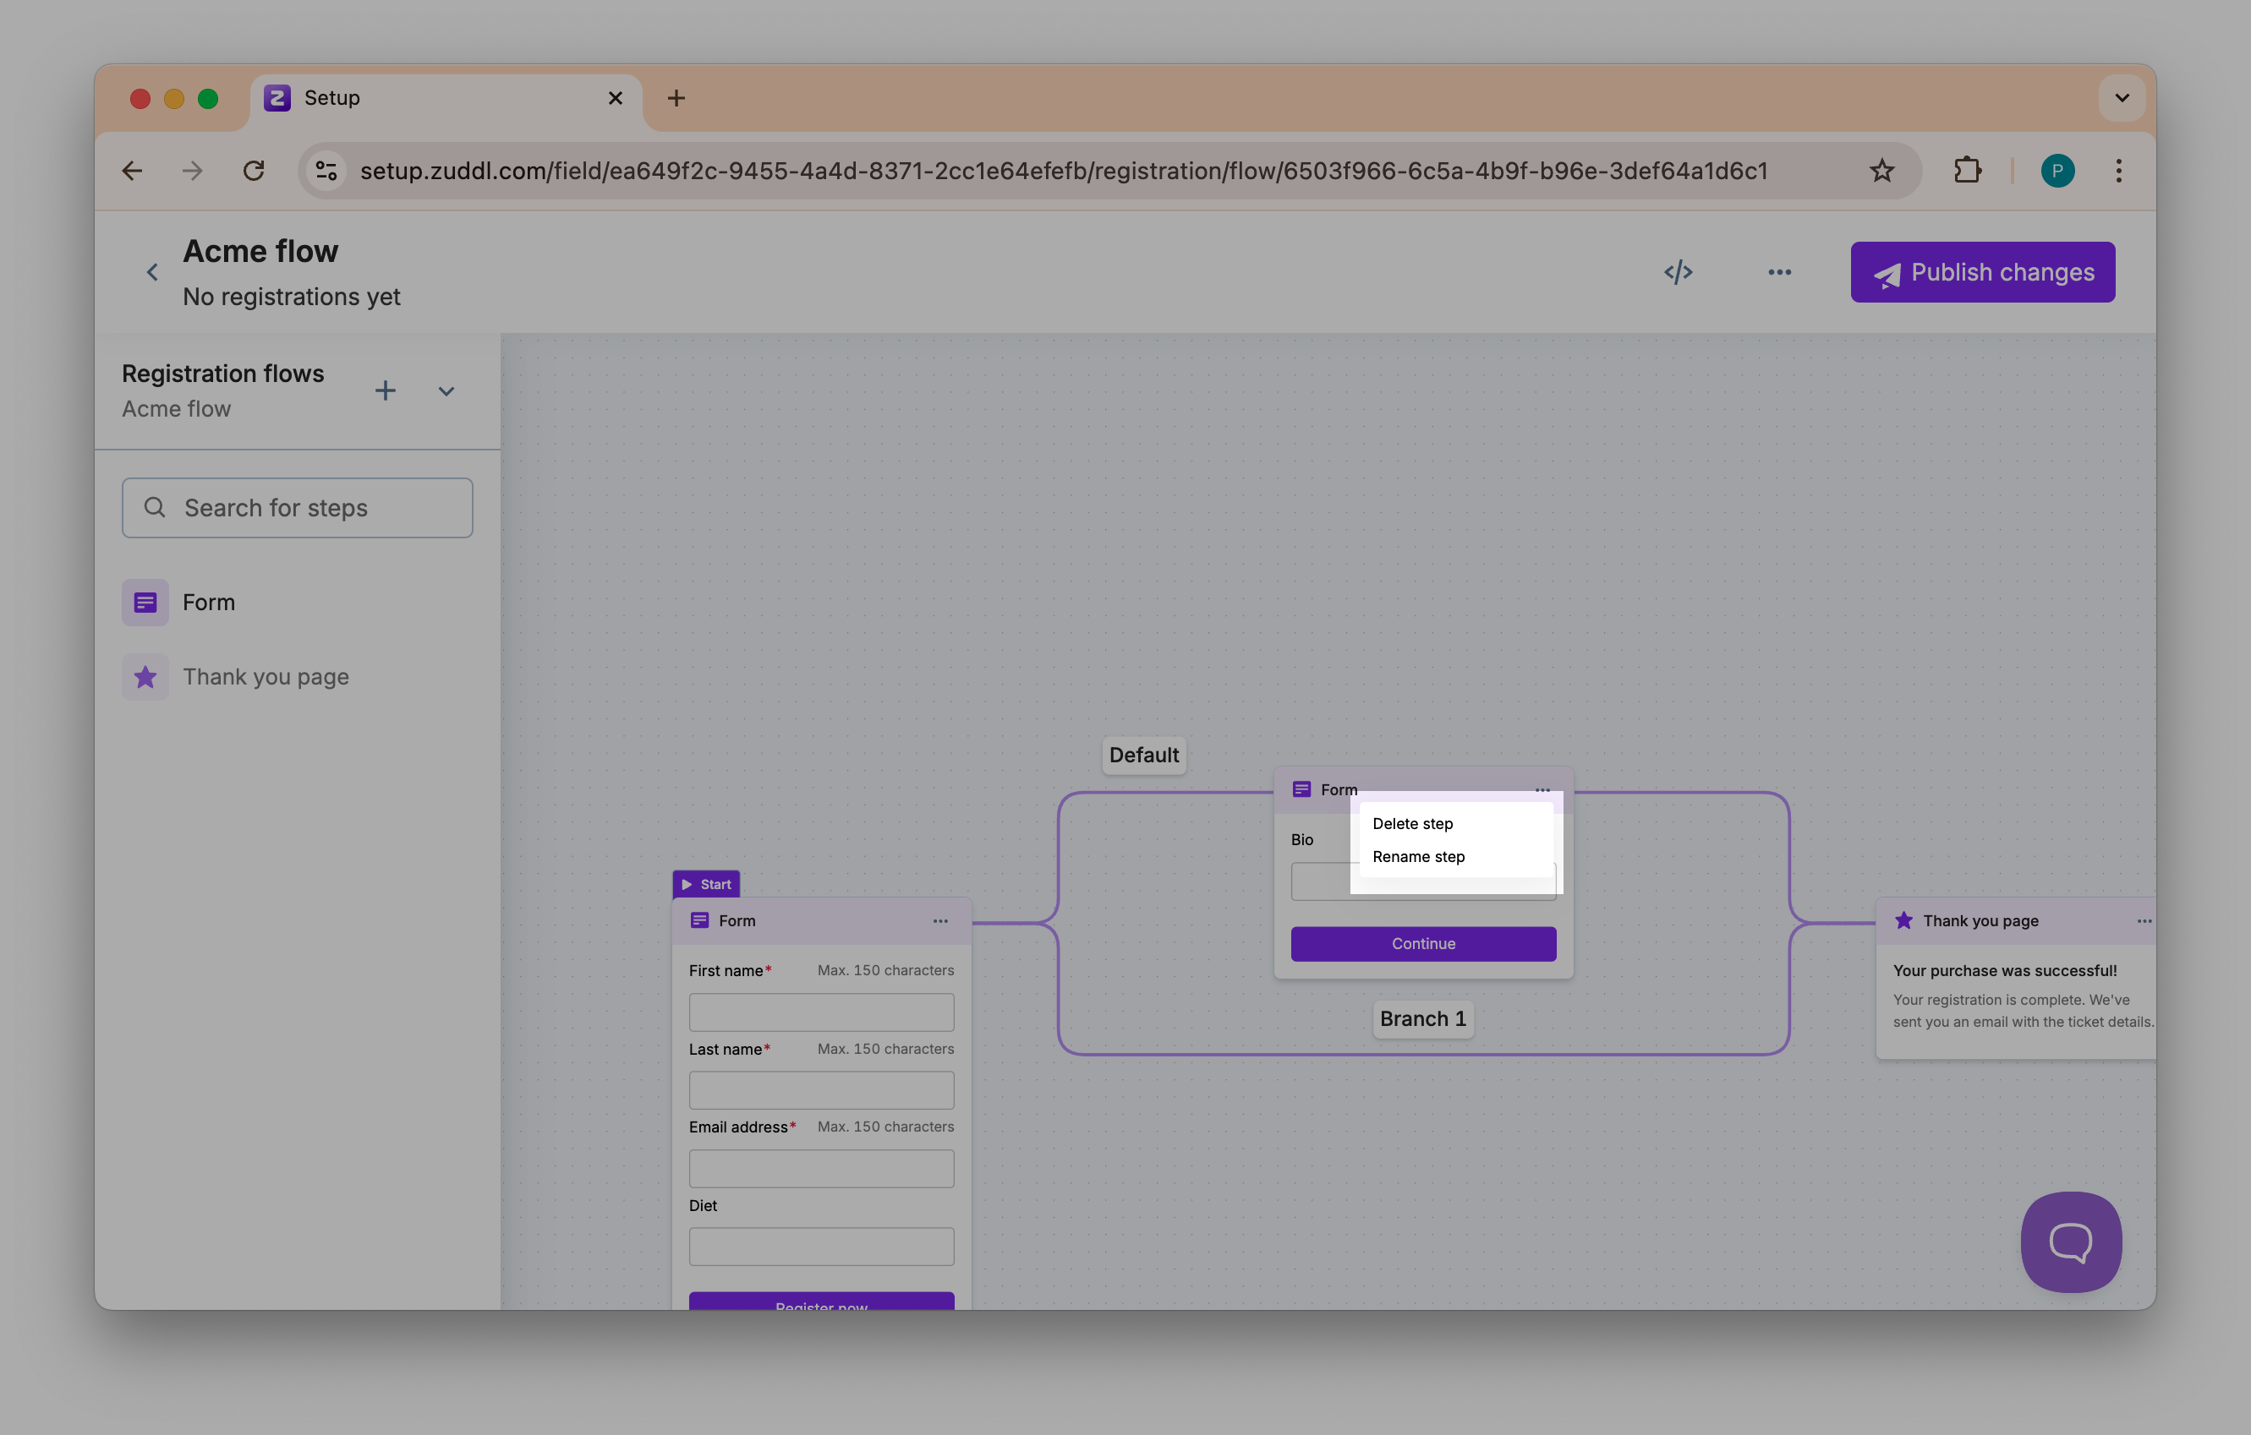The width and height of the screenshot is (2251, 1435).
Task: Open Chrome's three-dot browser menu
Action: (x=2119, y=171)
